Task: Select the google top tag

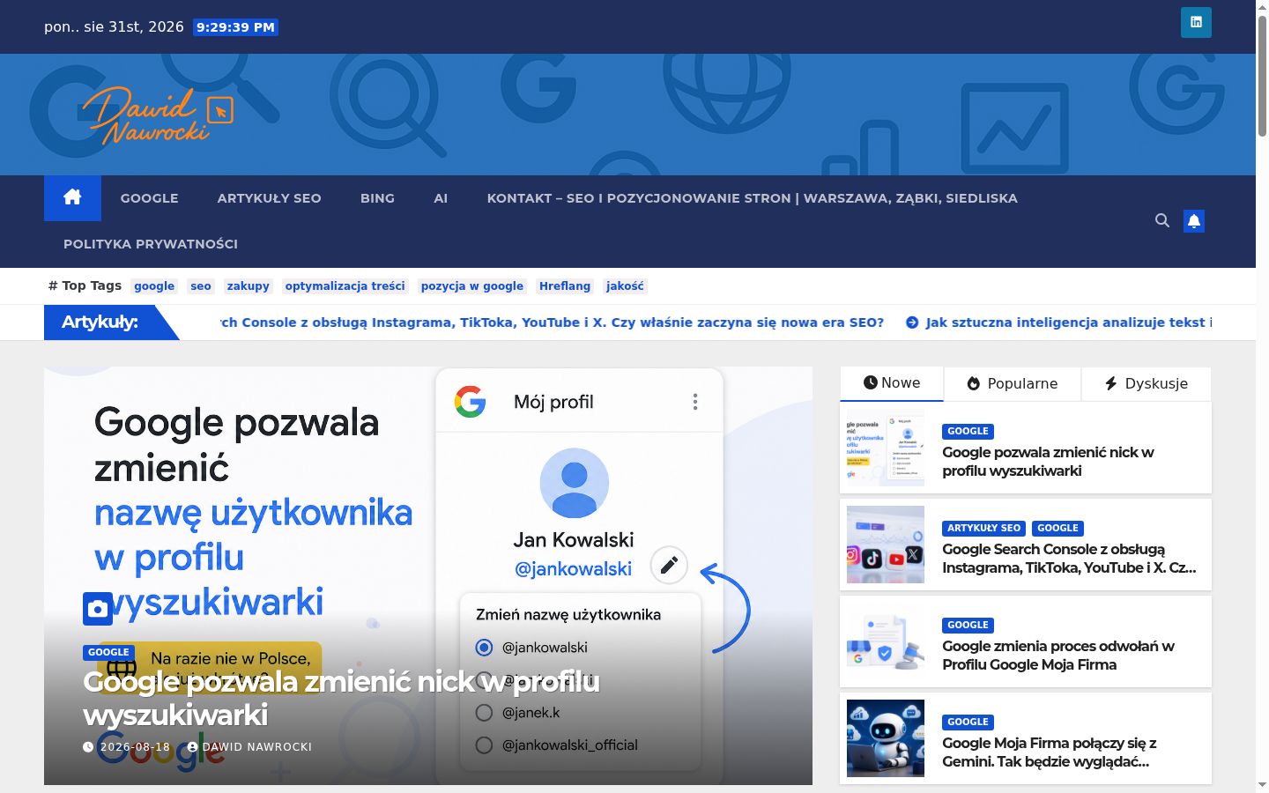Action: 154,285
